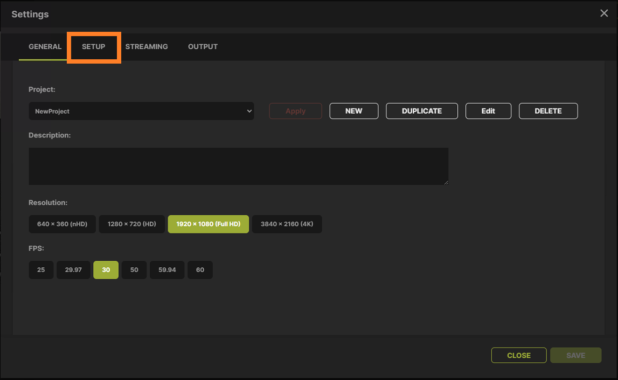Edit the NewProject settings
This screenshot has height=380, width=618.
(488, 111)
